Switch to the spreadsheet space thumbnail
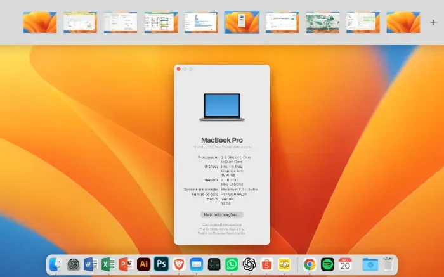This screenshot has width=444, height=277. point(161,22)
